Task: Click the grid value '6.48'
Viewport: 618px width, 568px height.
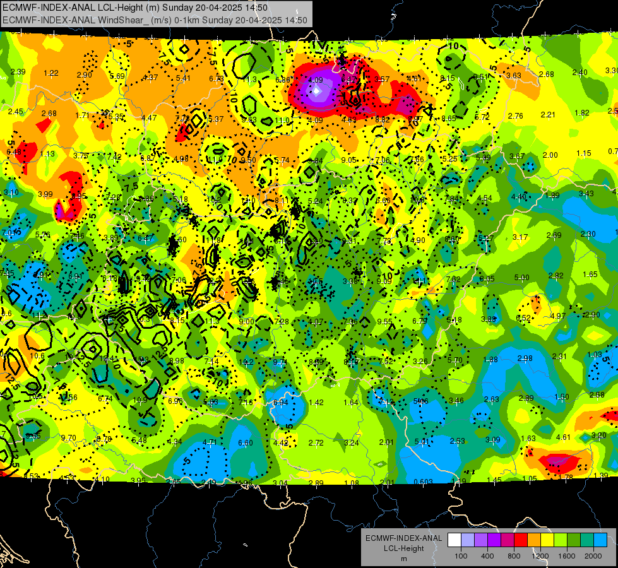Action: click(14, 151)
